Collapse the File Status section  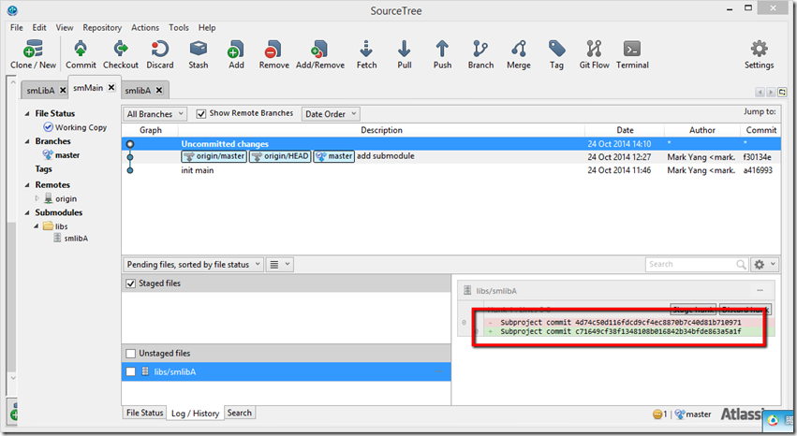[27, 114]
